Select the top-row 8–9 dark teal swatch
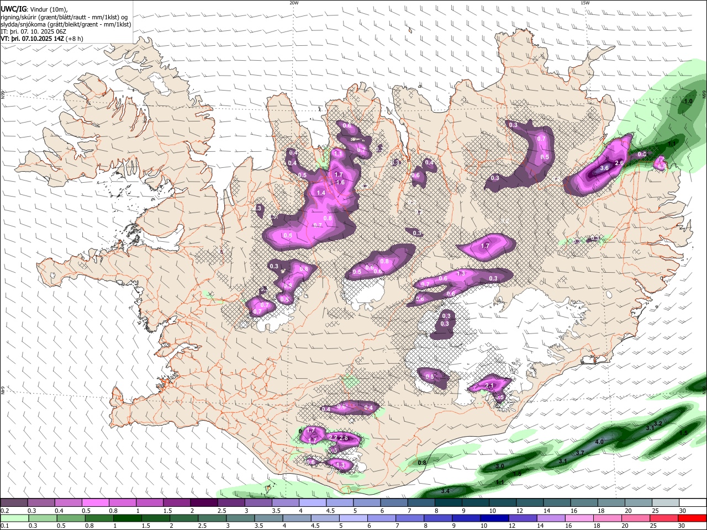This screenshot has height=530, width=707. click(448, 503)
